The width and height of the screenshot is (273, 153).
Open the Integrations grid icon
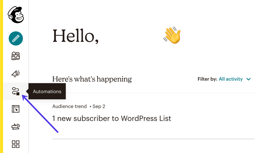pyautogui.click(x=16, y=144)
